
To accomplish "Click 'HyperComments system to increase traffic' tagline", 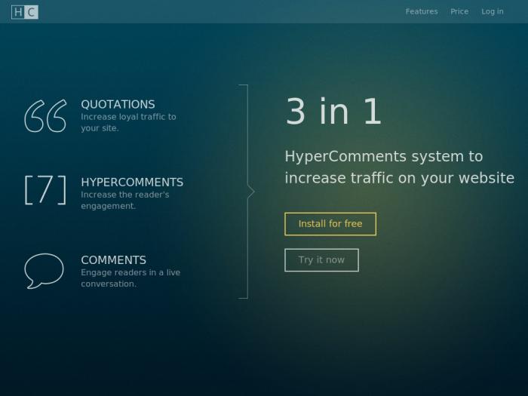I will pyautogui.click(x=399, y=167).
